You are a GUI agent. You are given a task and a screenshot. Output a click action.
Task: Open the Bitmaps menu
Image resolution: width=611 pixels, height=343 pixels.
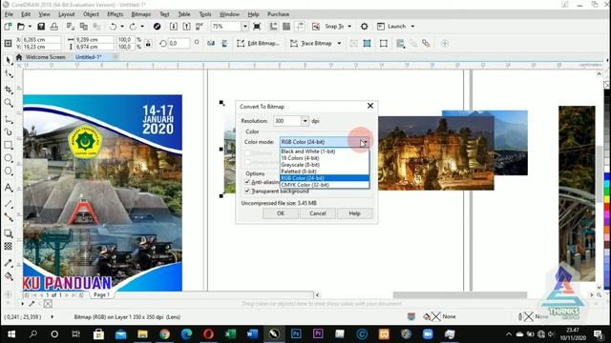pos(141,14)
